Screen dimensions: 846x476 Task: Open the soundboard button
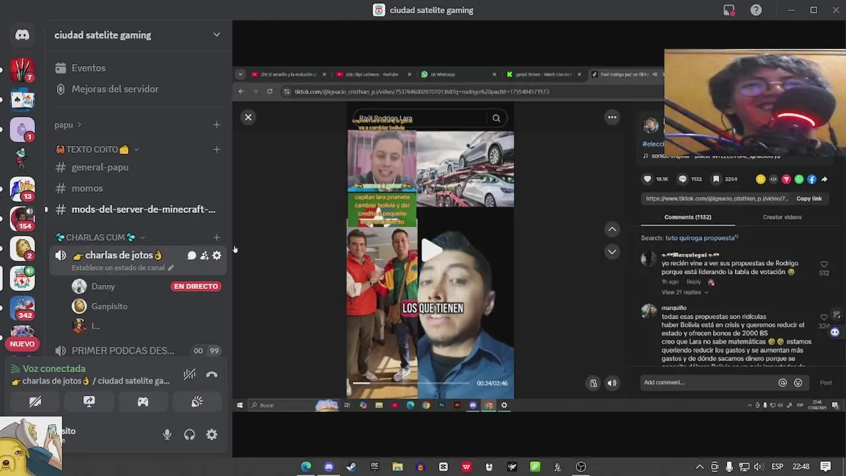click(197, 401)
